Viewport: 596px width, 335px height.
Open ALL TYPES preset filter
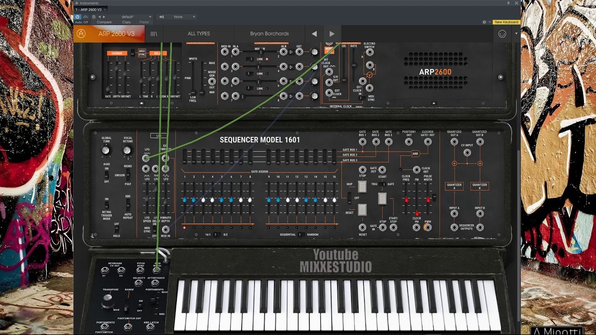pyautogui.click(x=199, y=33)
